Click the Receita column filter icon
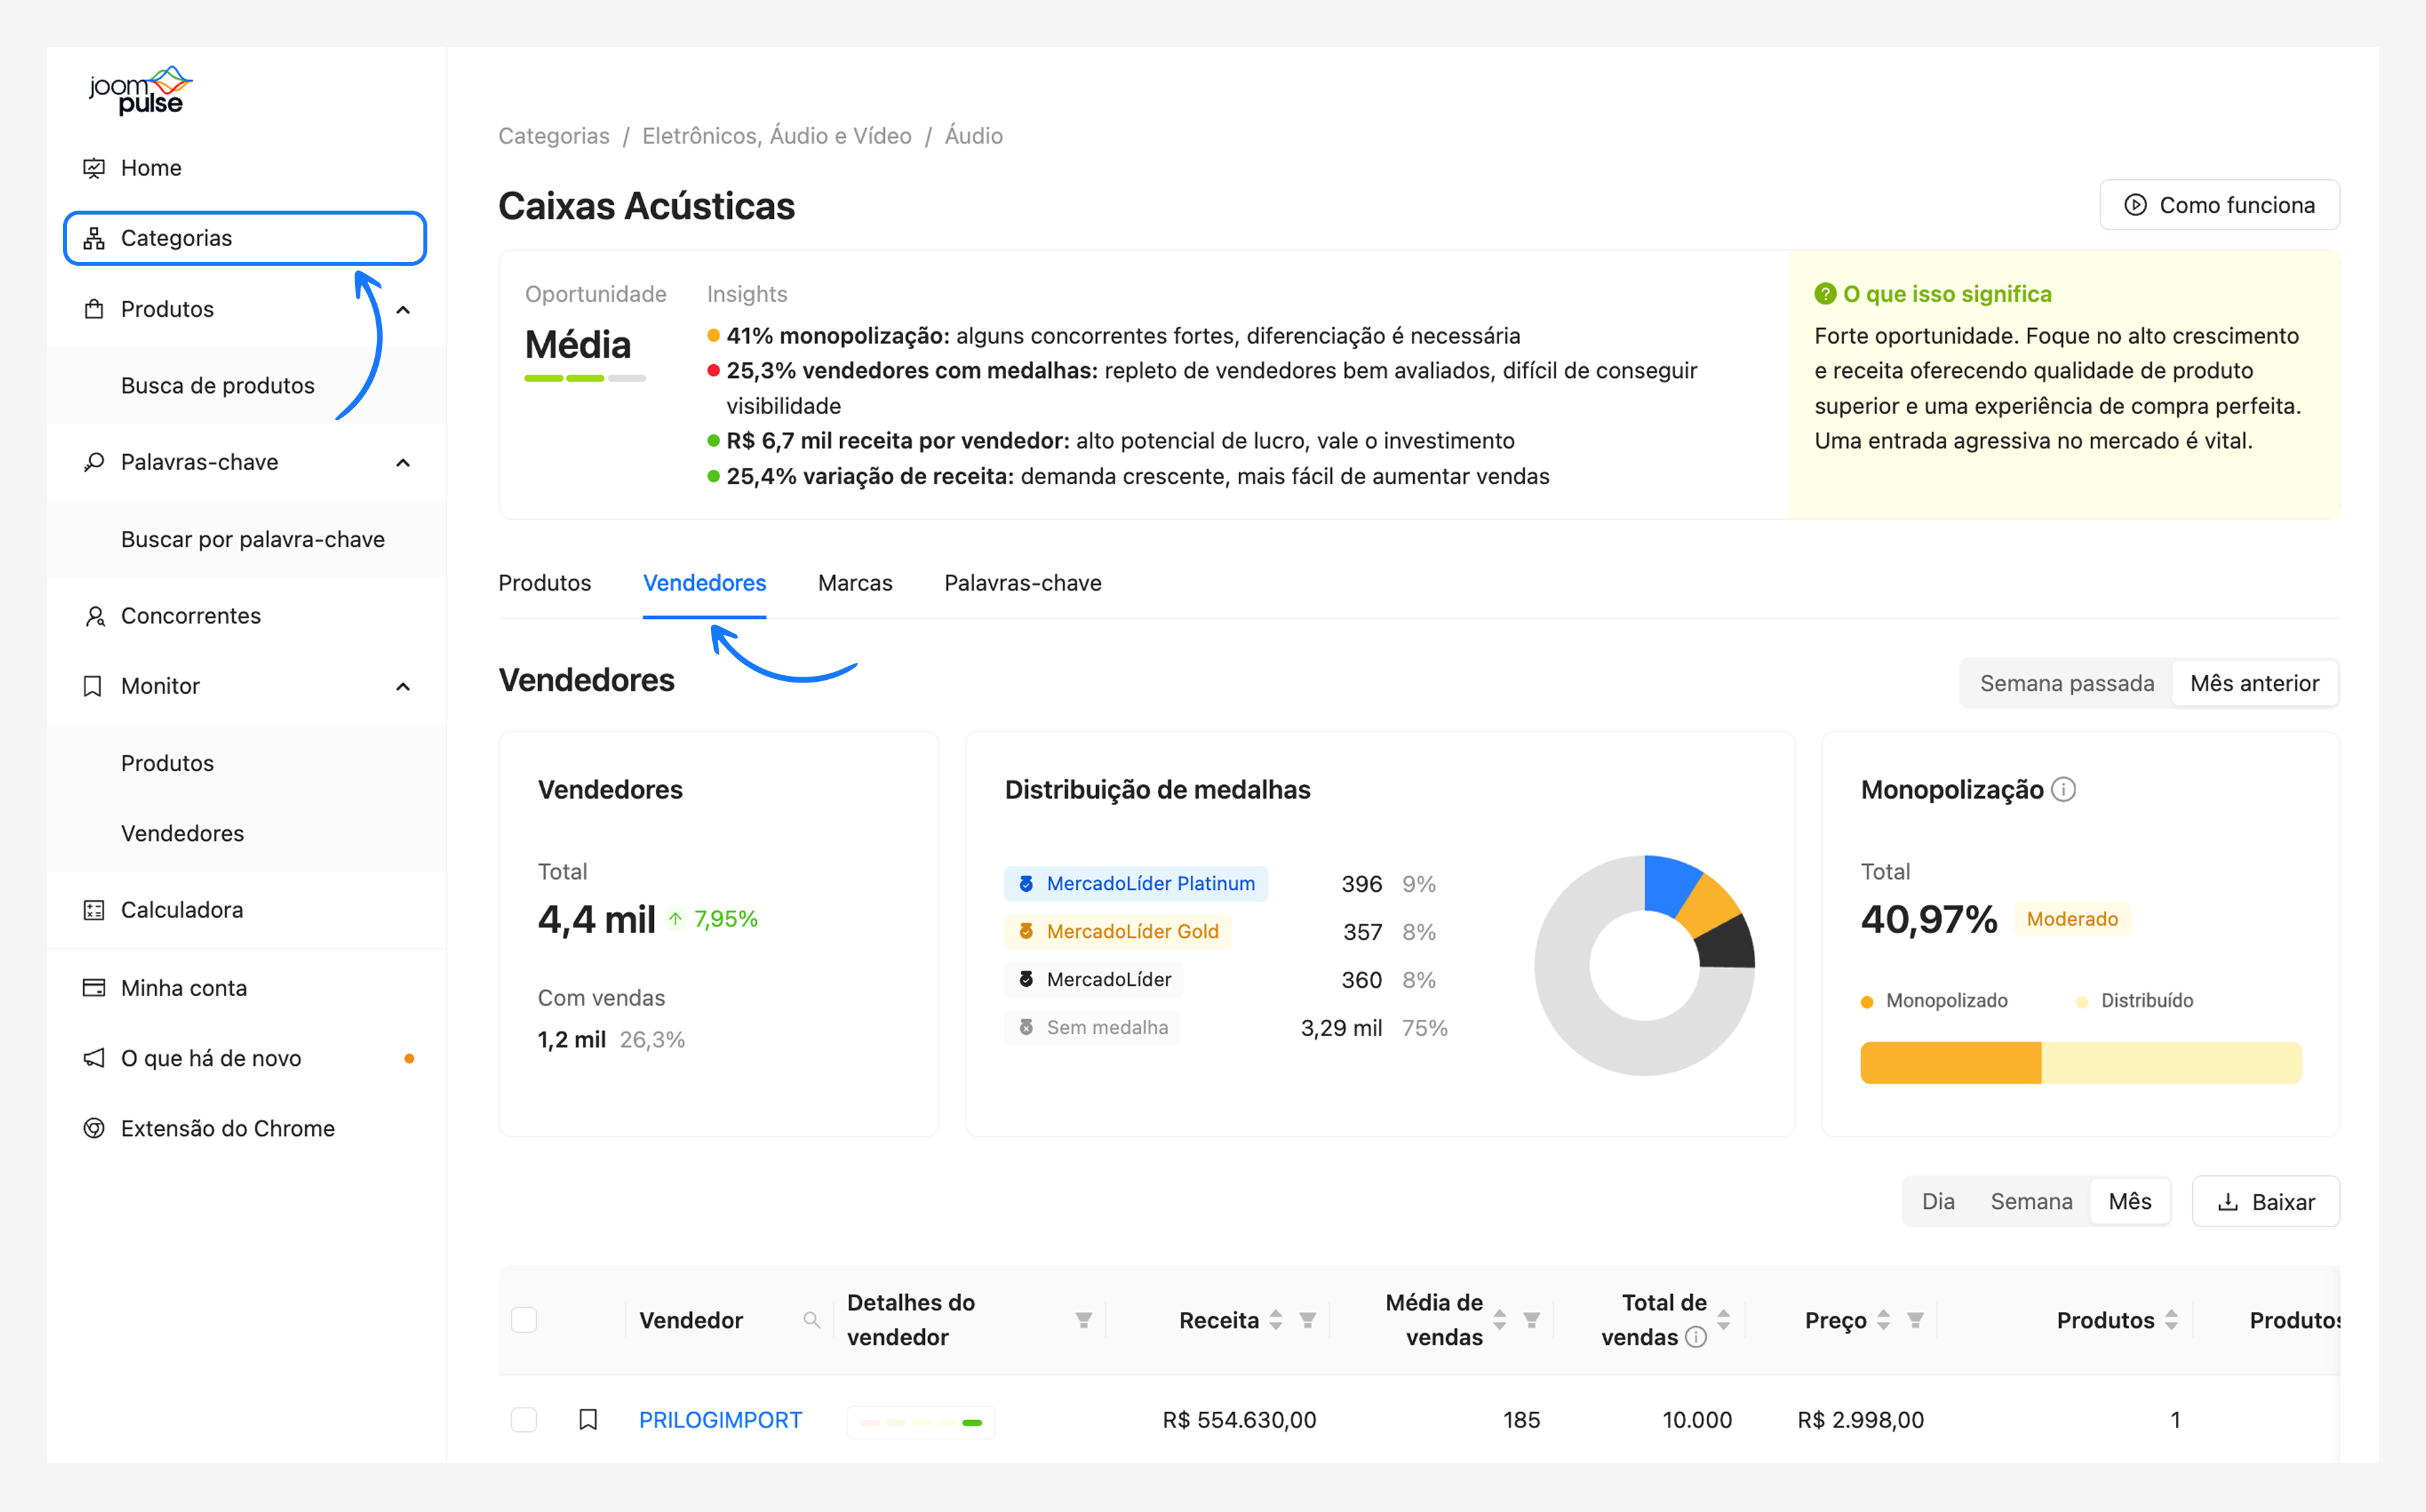2426x1512 pixels. tap(1307, 1320)
